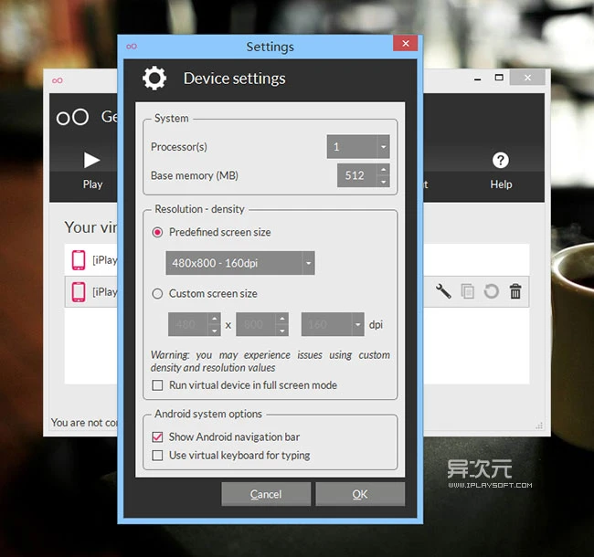Click the Play triangle icon

tap(92, 161)
